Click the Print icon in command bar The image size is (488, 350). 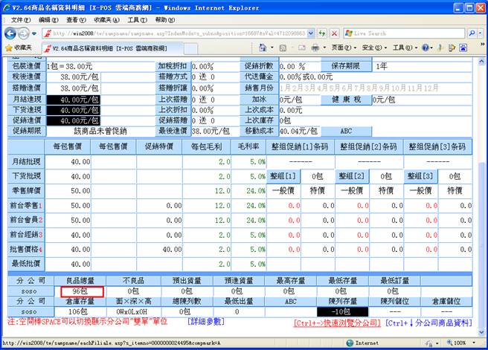pos(314,48)
